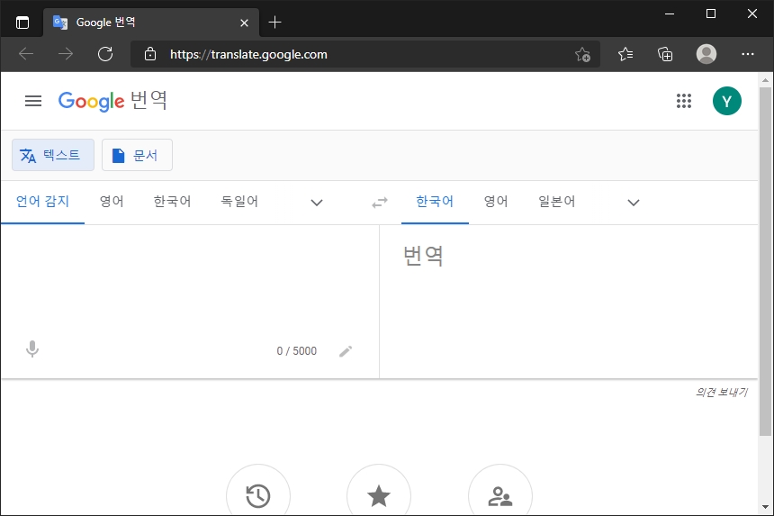Click the browser forward arrow
Screen dimensions: 774x516
[x=65, y=54]
